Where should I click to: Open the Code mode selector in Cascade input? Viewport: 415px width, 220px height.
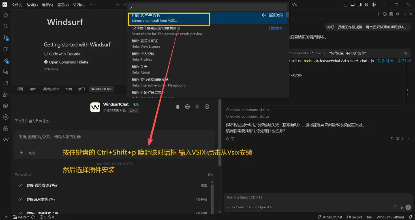(x=237, y=207)
